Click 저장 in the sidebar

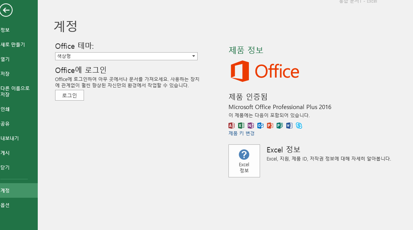click(19, 74)
